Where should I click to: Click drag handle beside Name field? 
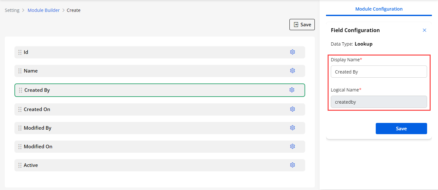point(20,71)
